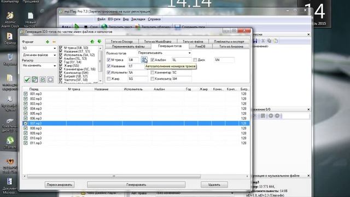Click the %L album pattern field
This screenshot has width=350, height=197.
click(x=181, y=60)
